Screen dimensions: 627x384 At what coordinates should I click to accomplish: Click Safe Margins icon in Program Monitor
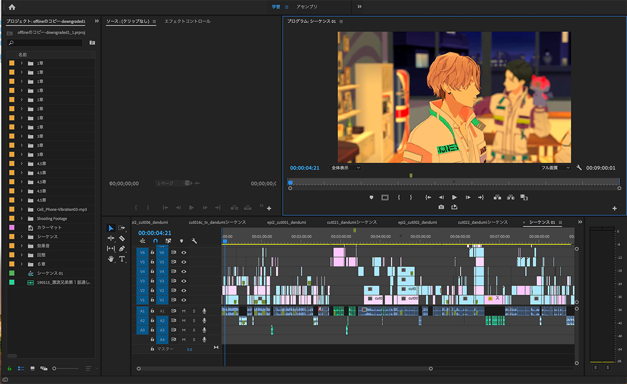tap(385, 197)
